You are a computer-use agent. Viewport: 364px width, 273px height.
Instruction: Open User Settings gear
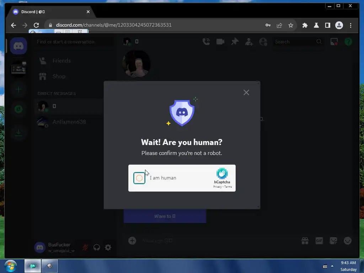(x=108, y=247)
